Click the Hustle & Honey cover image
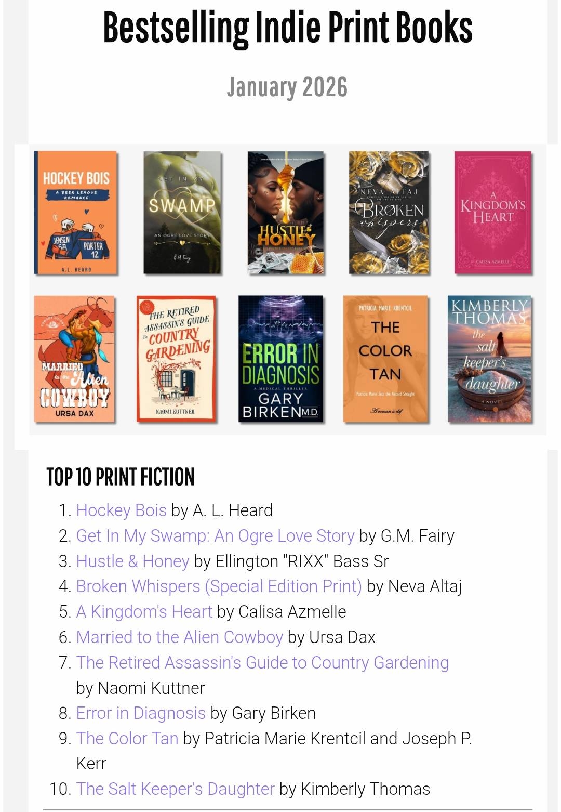This screenshot has height=812, width=561. [x=286, y=212]
